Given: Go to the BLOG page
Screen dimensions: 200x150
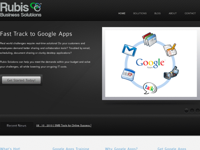Looking at the screenshot, I should [x=157, y=13].
